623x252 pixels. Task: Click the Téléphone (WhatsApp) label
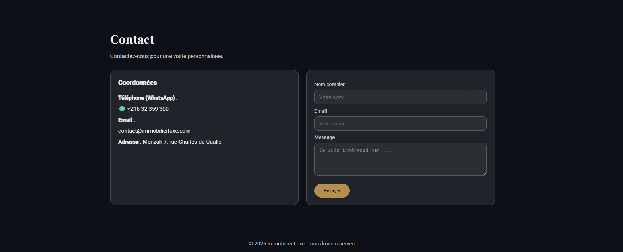point(148,98)
